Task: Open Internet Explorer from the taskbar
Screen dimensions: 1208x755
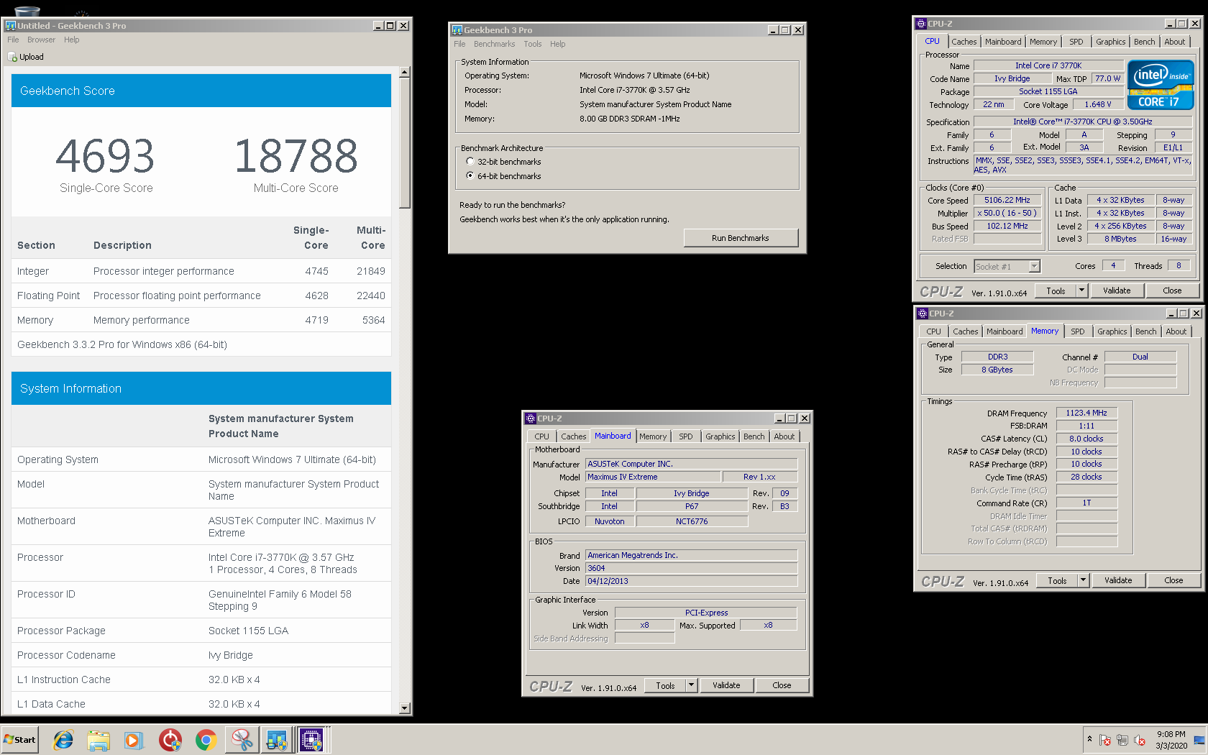Action: (63, 739)
